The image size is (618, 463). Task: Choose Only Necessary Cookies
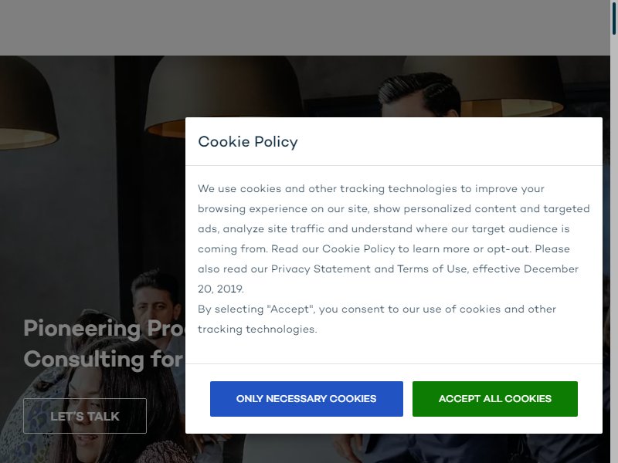tap(306, 398)
